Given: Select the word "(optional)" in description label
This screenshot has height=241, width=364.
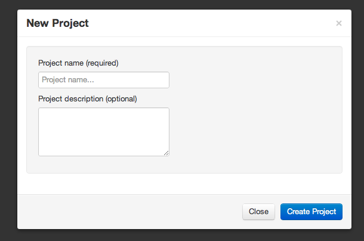Looking at the screenshot, I should click(121, 98).
